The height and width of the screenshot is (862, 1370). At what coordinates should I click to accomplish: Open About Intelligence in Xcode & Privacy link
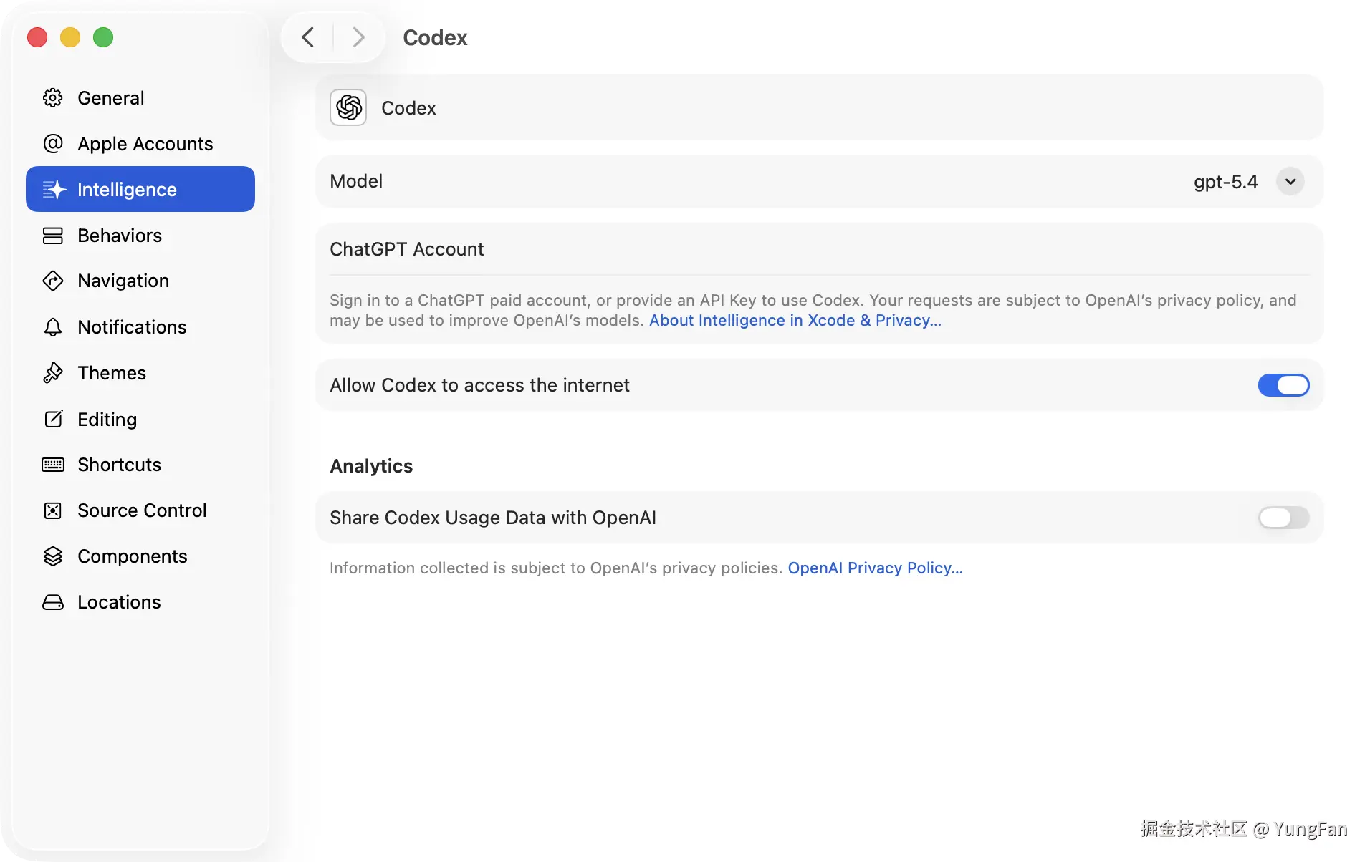pos(795,321)
